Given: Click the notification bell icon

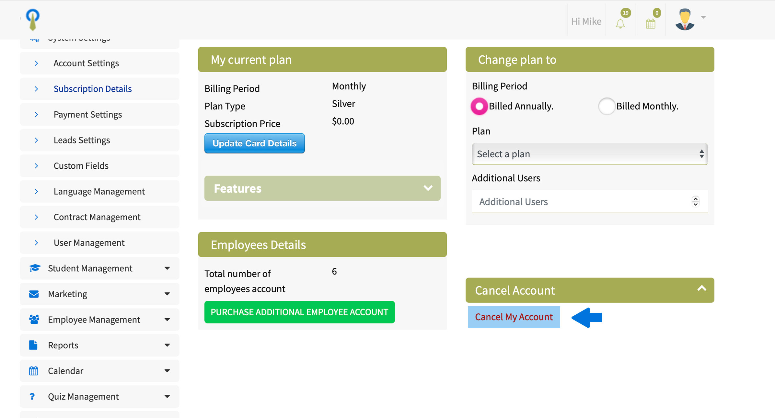Looking at the screenshot, I should coord(620,24).
